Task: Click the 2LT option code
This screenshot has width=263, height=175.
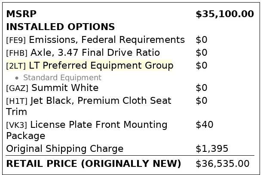Action: pos(16,66)
